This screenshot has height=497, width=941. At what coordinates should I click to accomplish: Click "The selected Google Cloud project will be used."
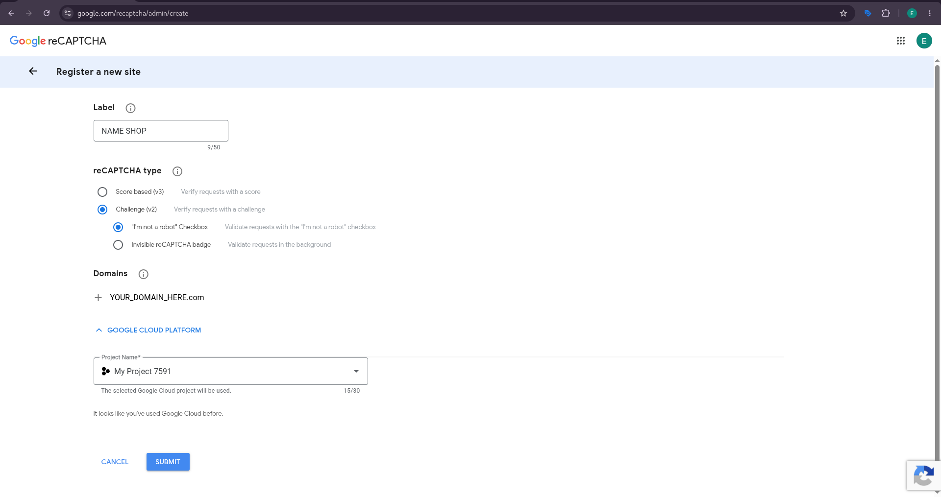coord(166,391)
